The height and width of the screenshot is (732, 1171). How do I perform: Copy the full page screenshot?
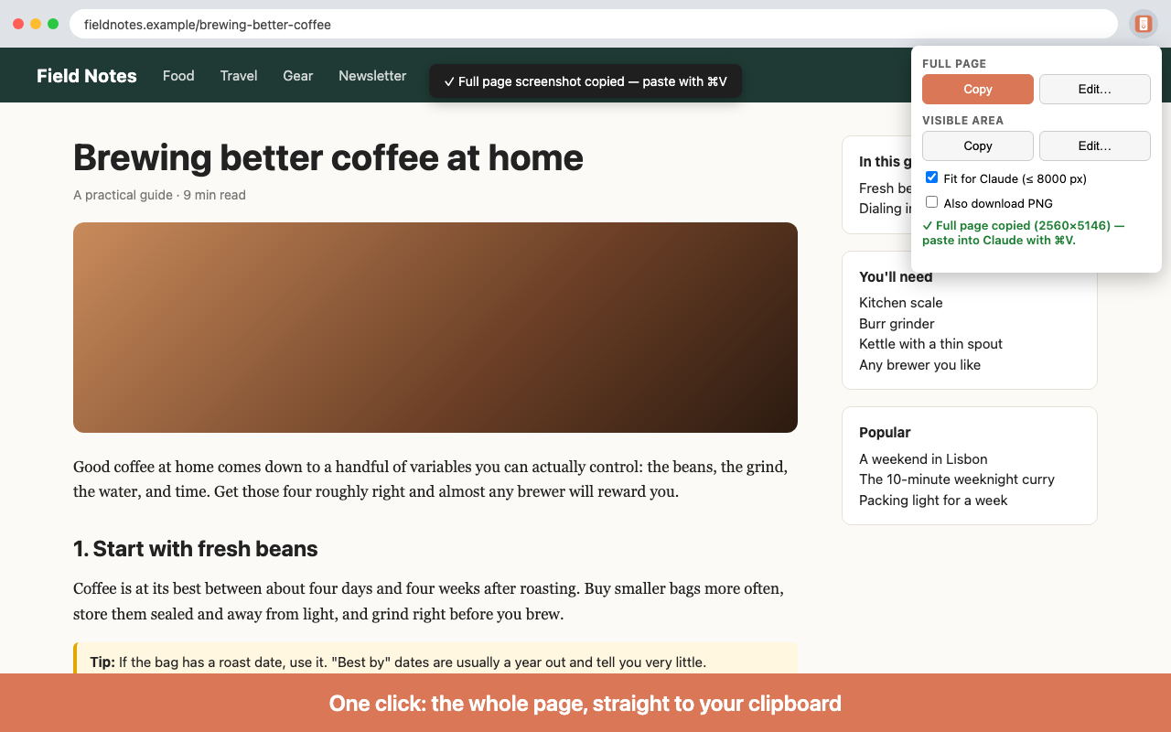(x=978, y=89)
